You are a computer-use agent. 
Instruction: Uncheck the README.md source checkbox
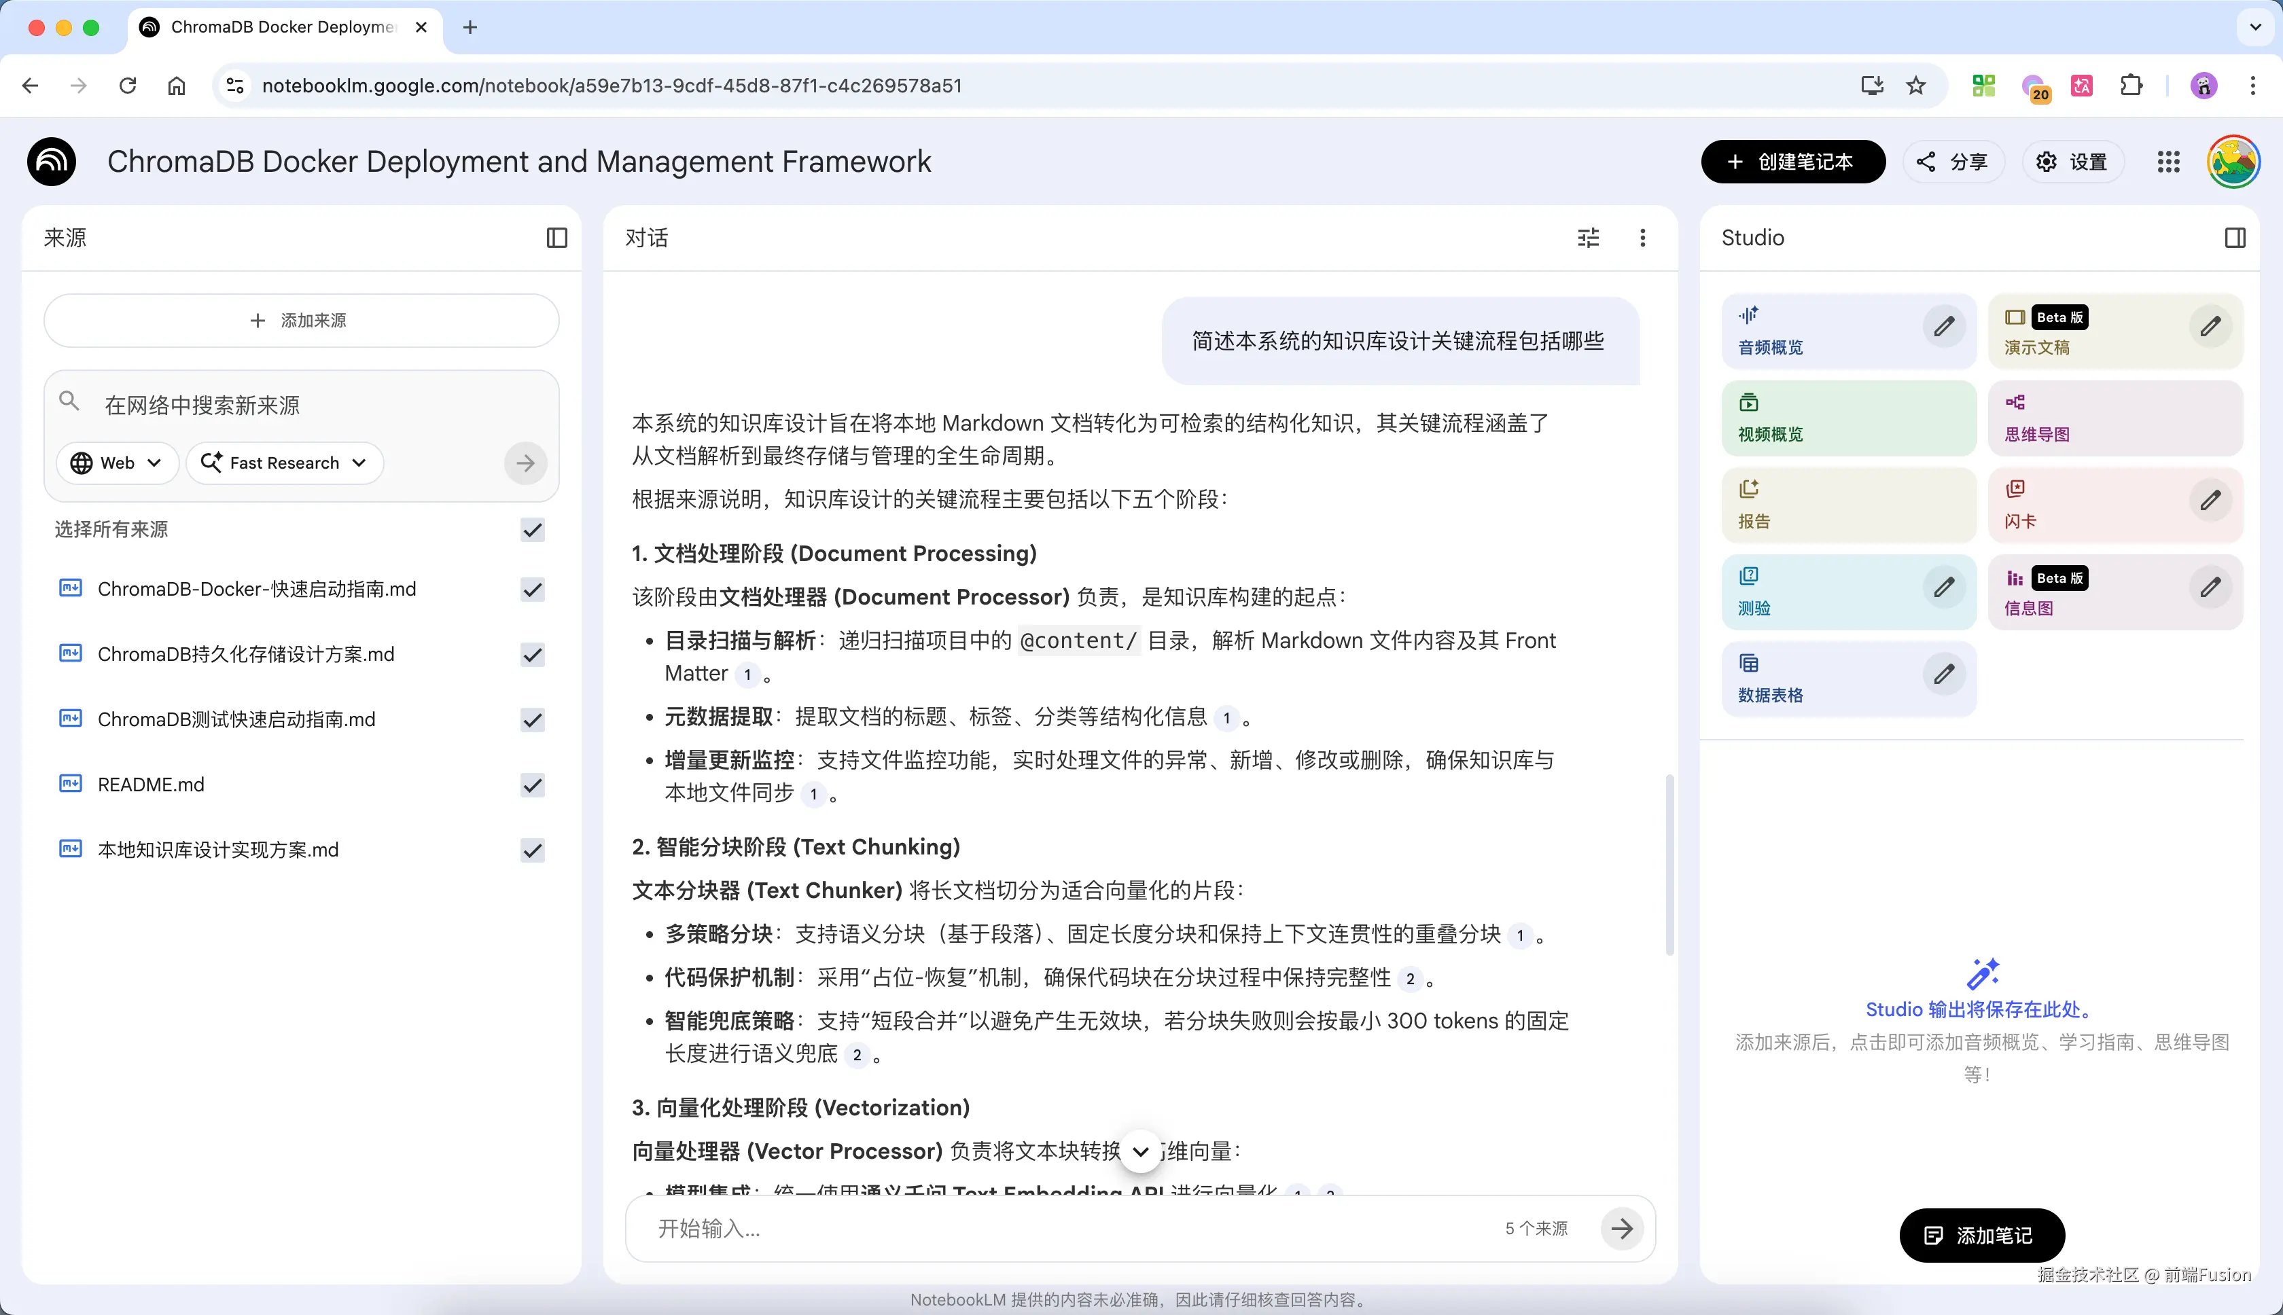tap(532, 785)
